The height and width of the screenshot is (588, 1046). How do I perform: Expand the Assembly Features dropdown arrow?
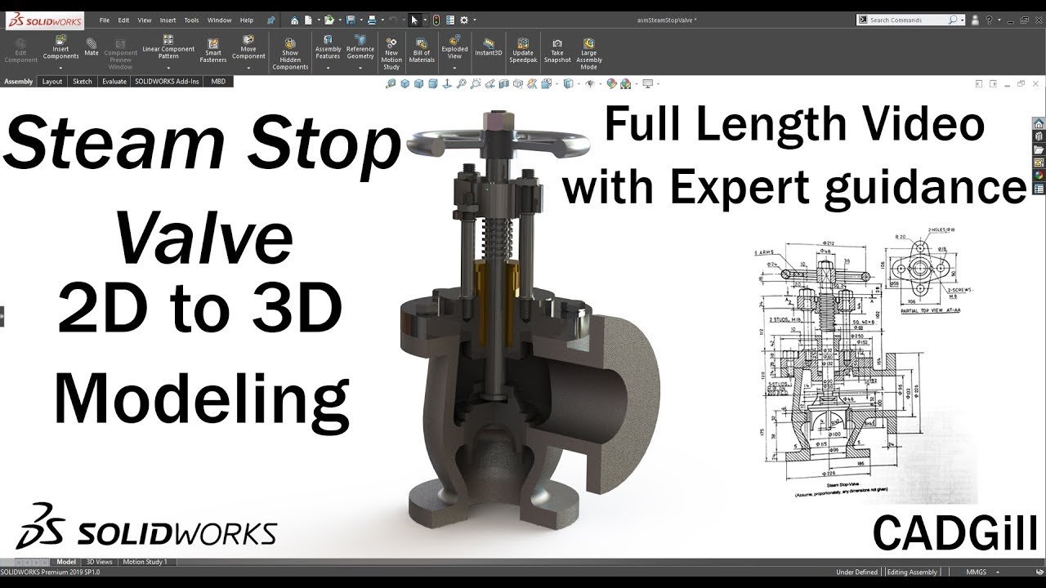pos(328,68)
